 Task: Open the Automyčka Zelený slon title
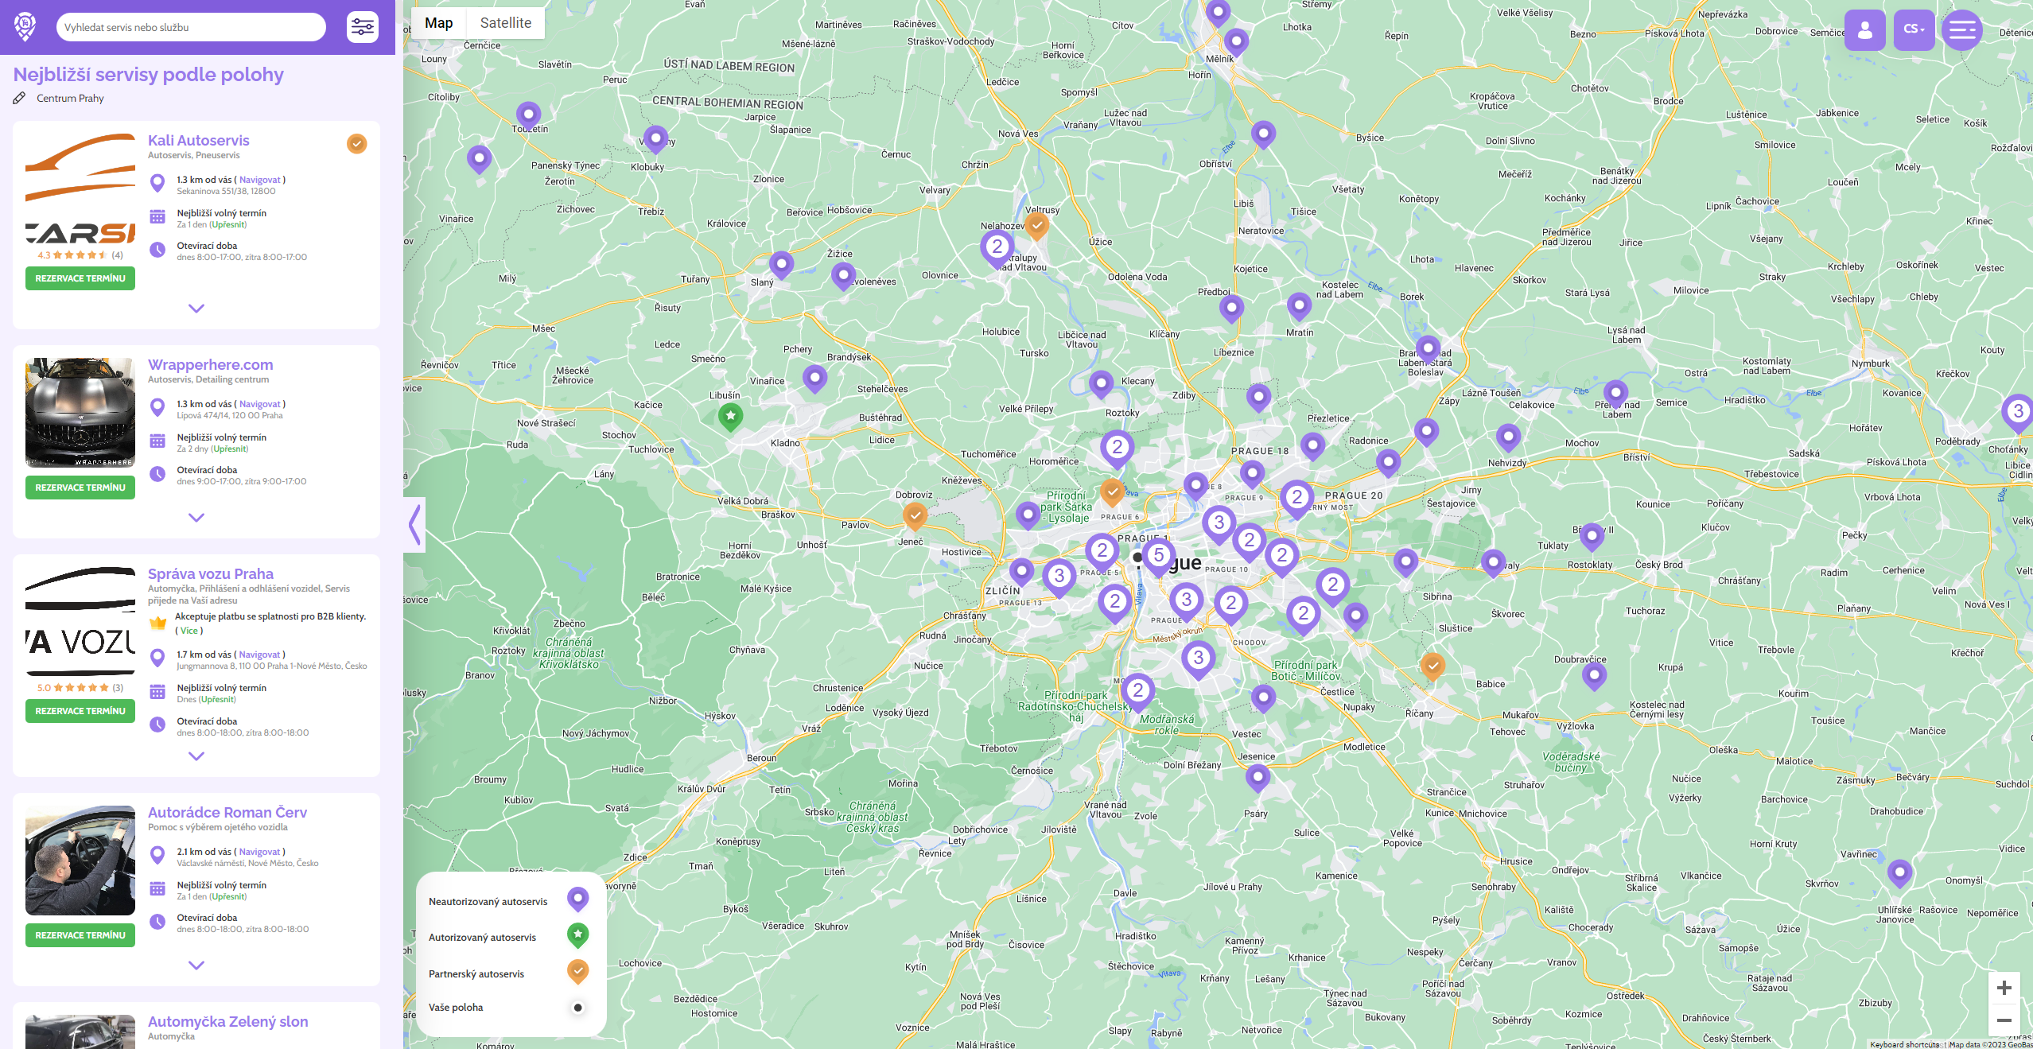[x=228, y=1022]
